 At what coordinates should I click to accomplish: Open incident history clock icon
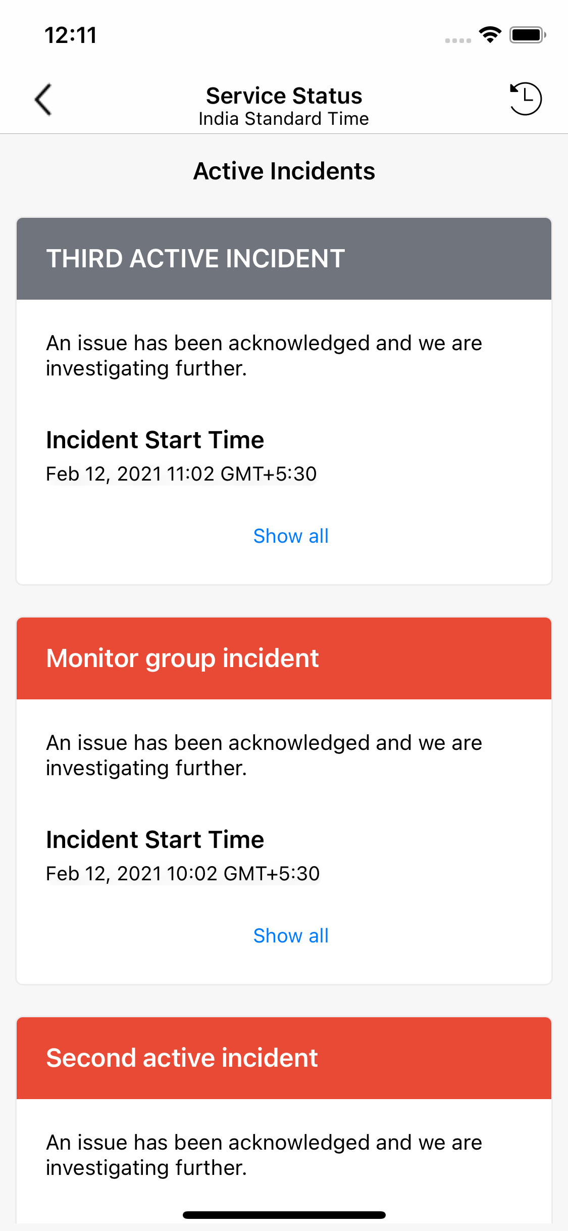pyautogui.click(x=525, y=99)
